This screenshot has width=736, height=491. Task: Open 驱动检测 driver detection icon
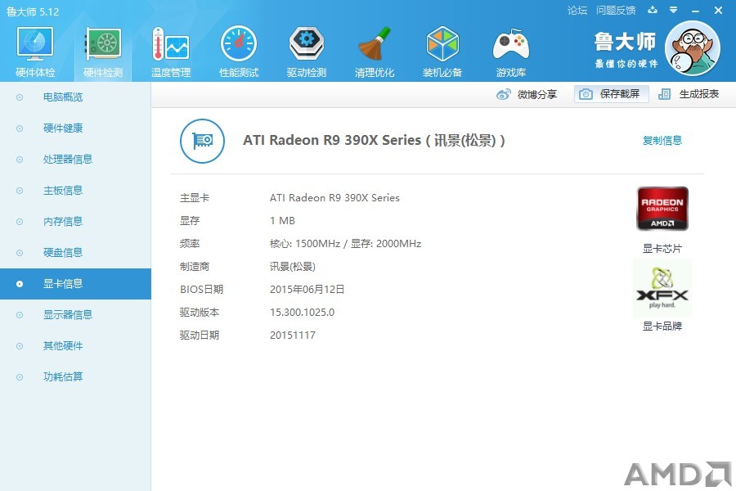pyautogui.click(x=307, y=43)
